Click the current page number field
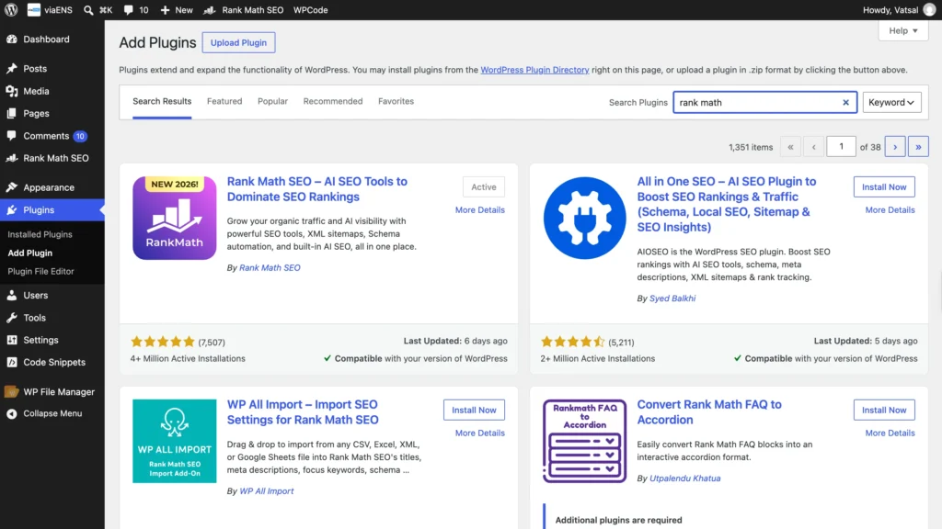 coord(841,146)
